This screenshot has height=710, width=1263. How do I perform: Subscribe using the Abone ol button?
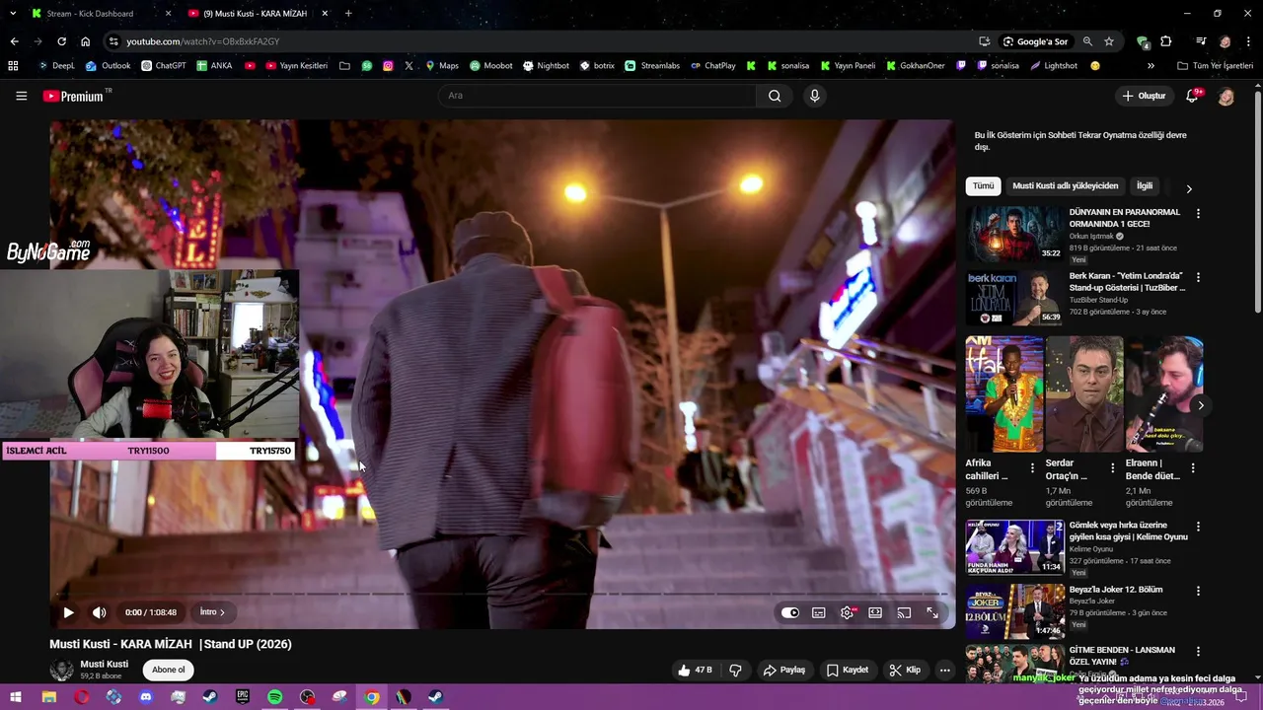(168, 671)
